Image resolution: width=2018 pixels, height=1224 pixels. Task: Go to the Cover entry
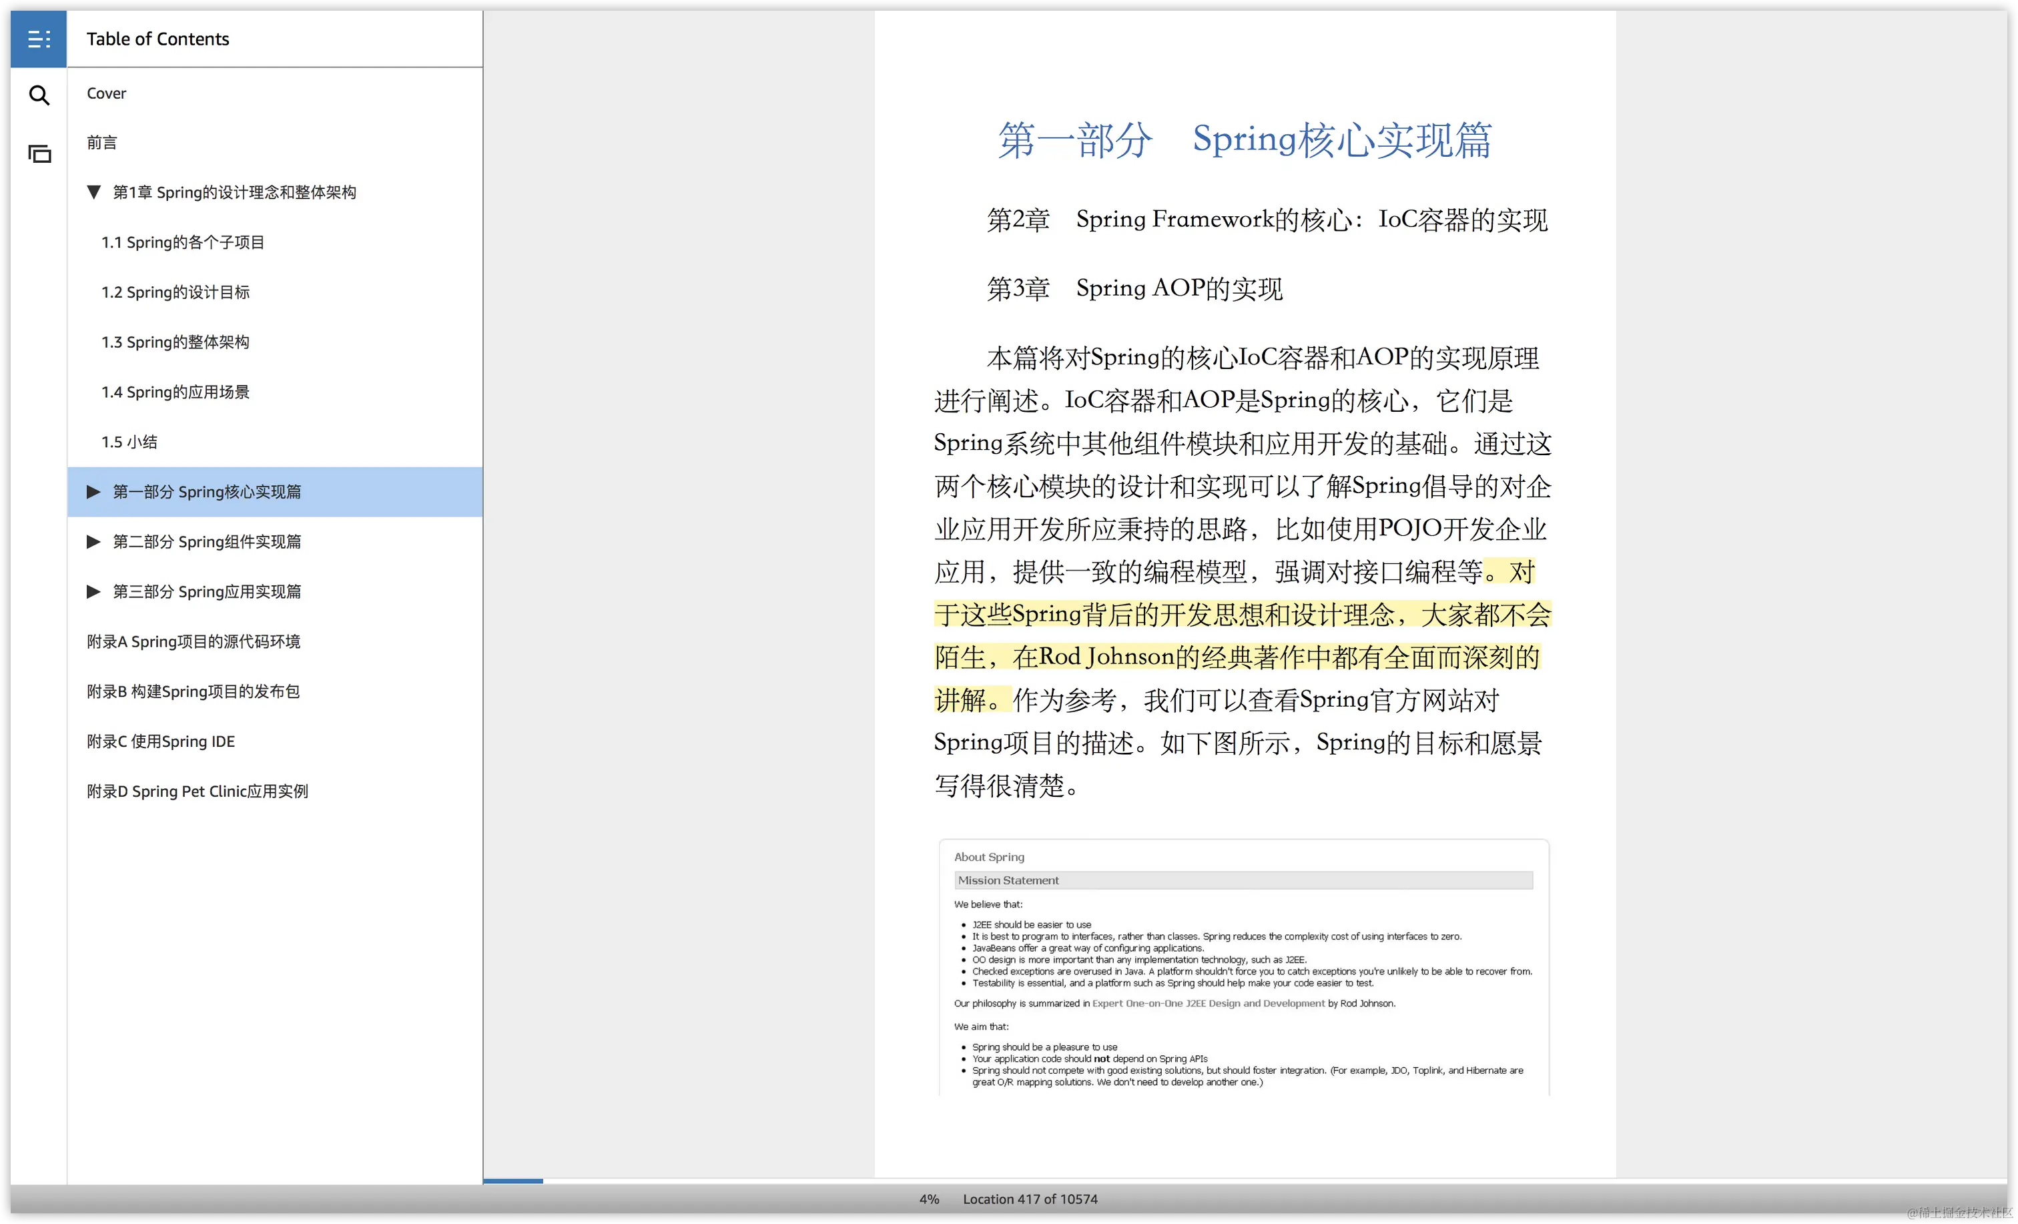pos(107,93)
